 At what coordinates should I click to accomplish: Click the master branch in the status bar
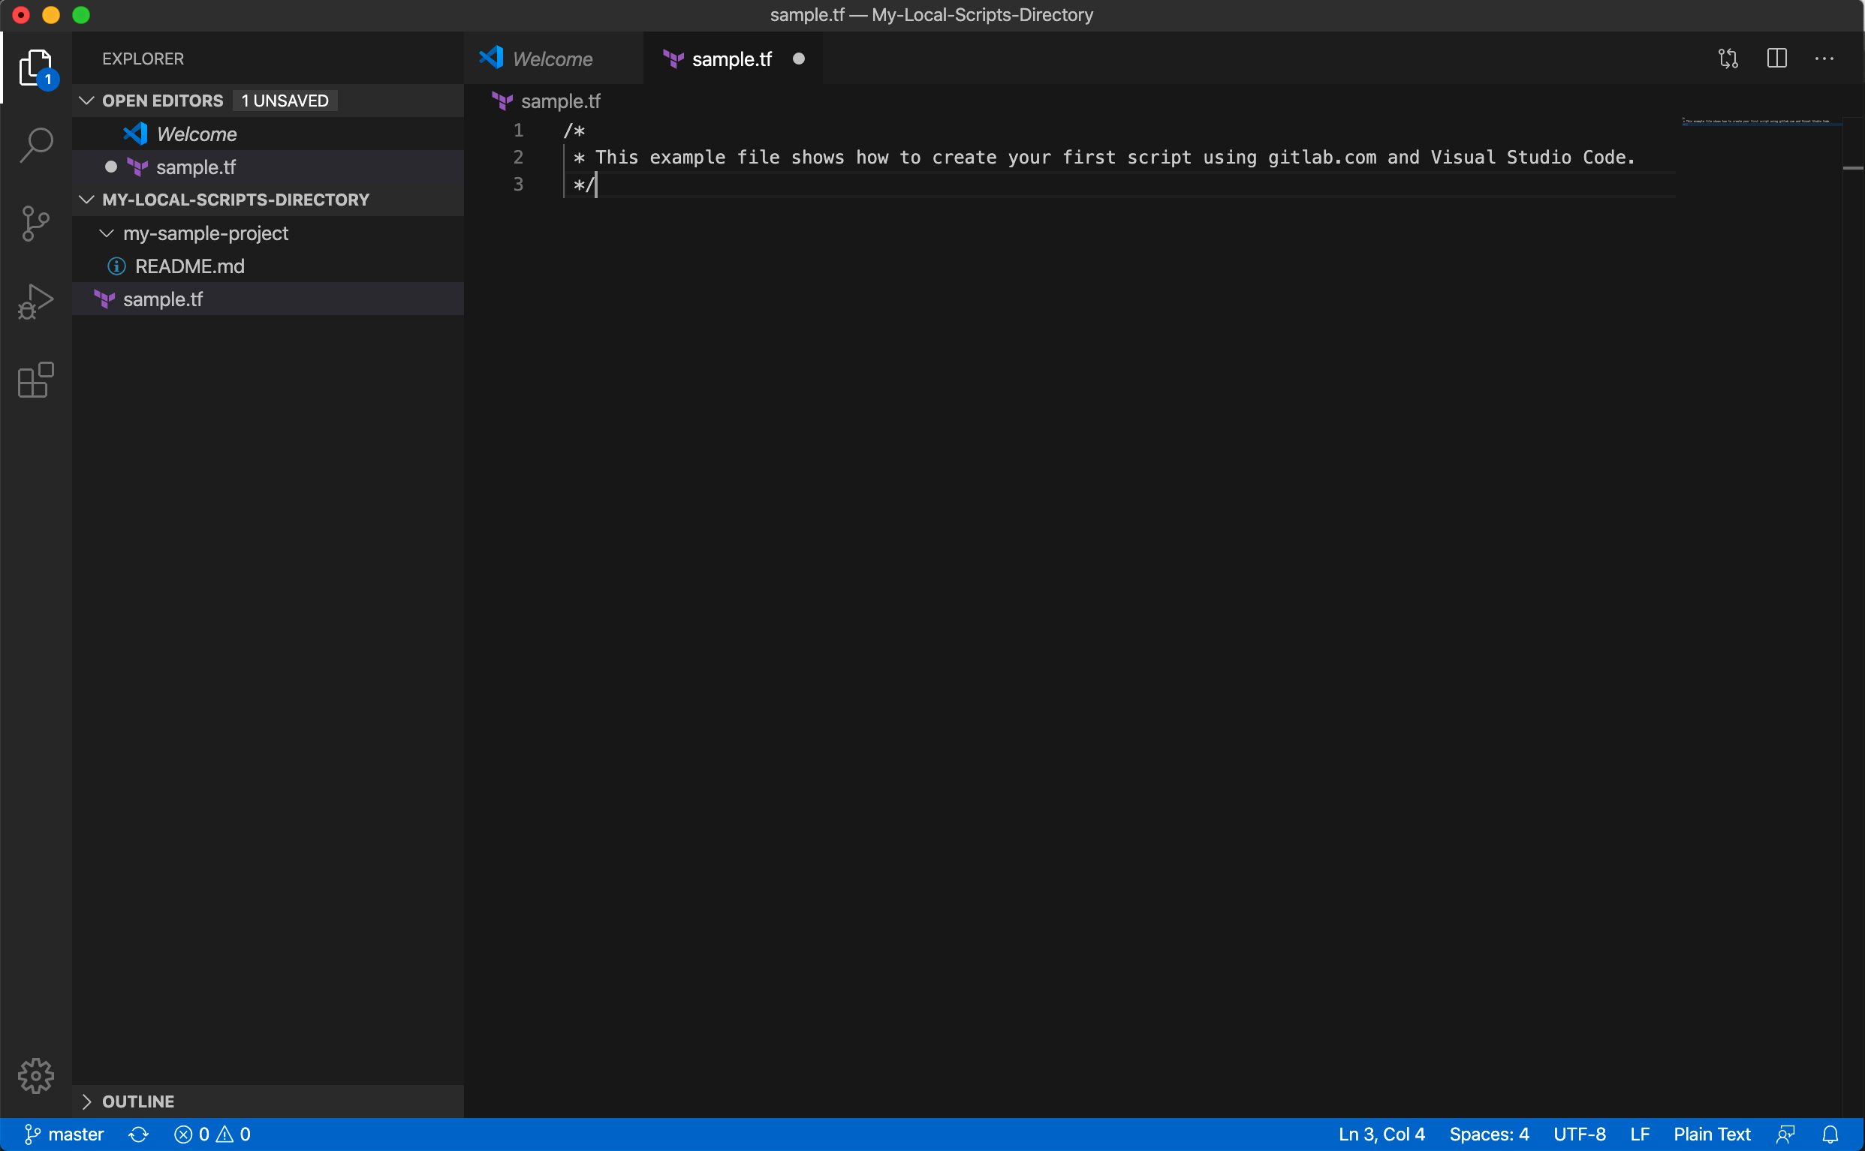click(x=65, y=1134)
